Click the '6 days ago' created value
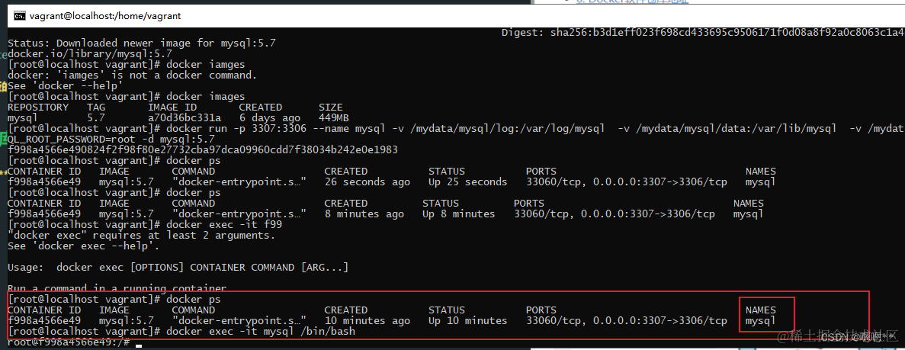This screenshot has width=905, height=350. (270, 118)
